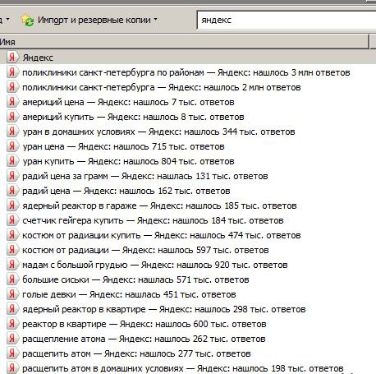
Task: Click icon beside америций цена
Action: point(12,102)
